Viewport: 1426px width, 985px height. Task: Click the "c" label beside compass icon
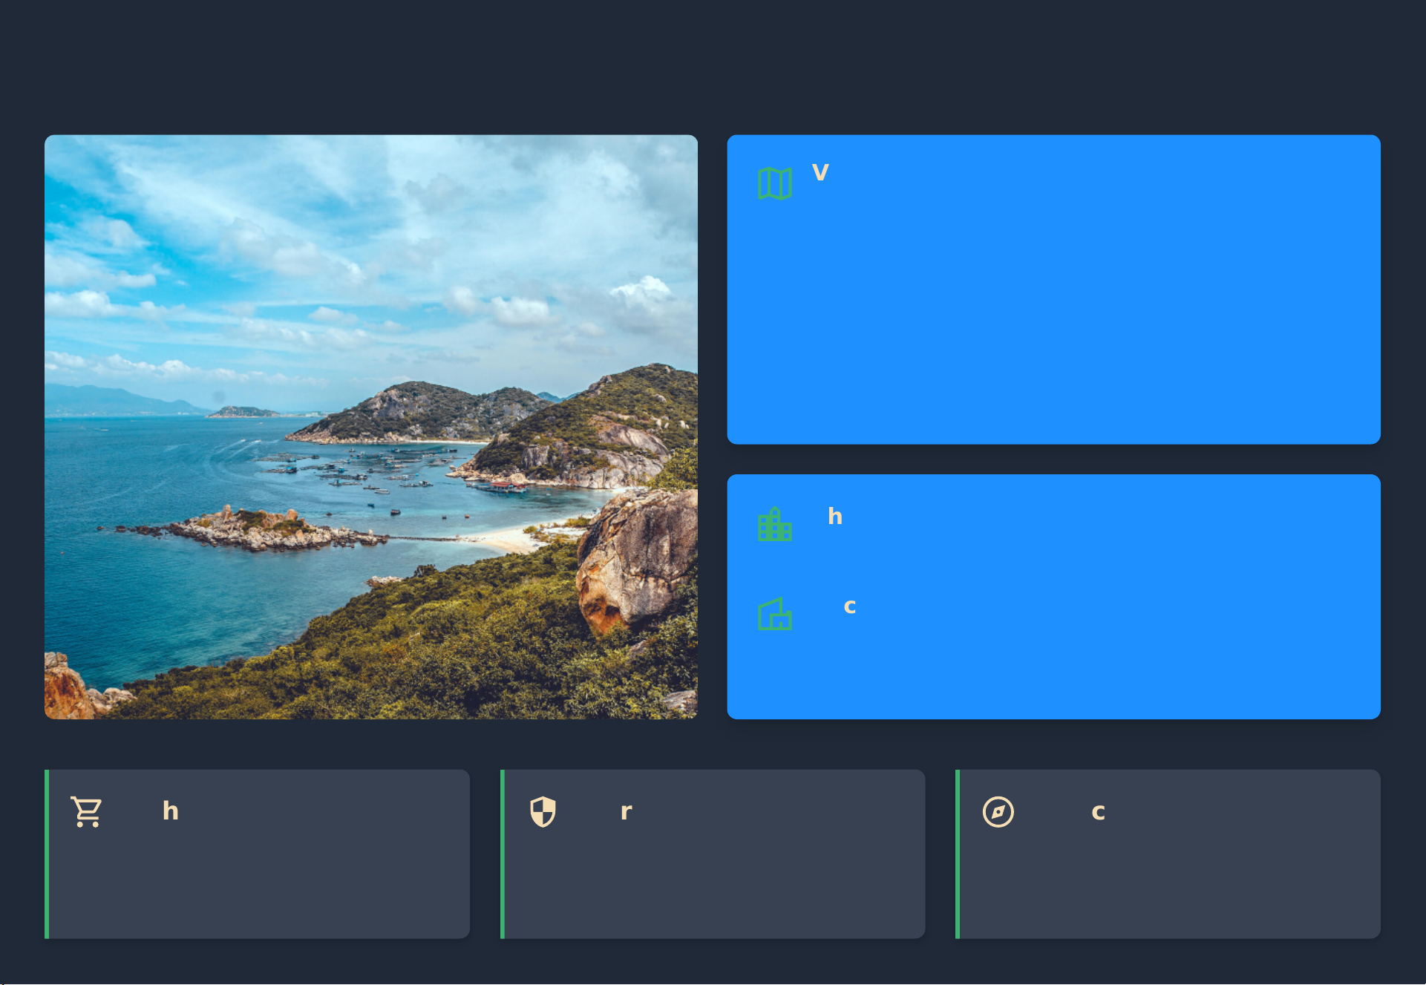[x=1098, y=812]
